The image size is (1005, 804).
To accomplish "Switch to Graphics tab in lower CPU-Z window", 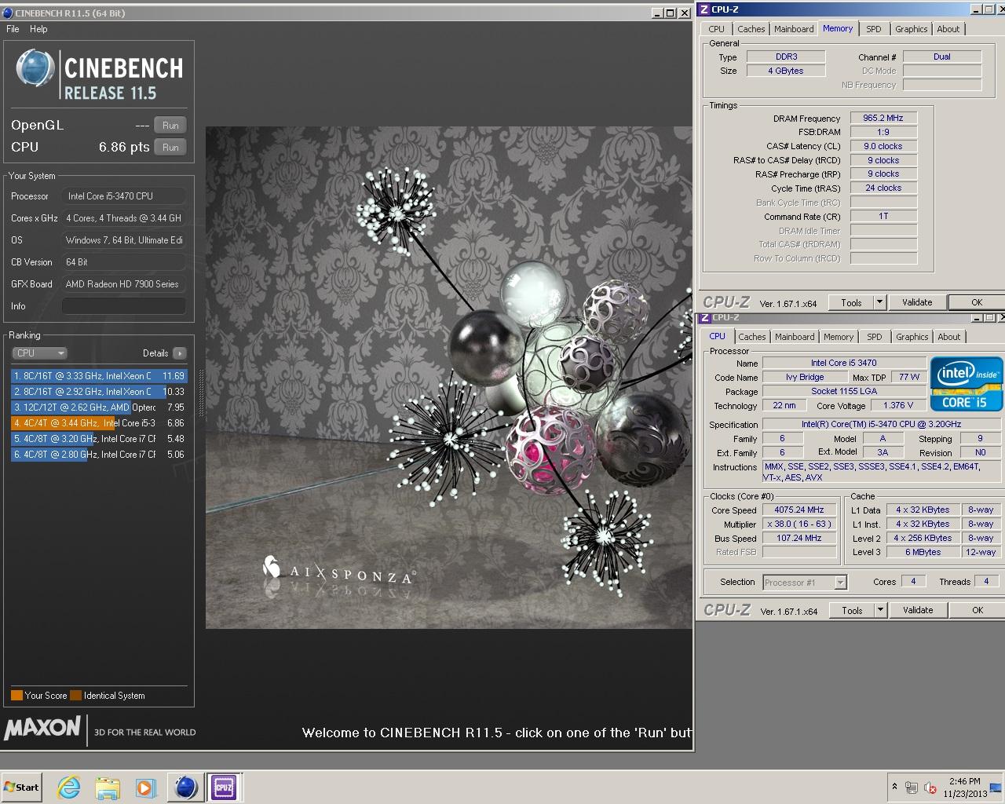I will pyautogui.click(x=912, y=337).
